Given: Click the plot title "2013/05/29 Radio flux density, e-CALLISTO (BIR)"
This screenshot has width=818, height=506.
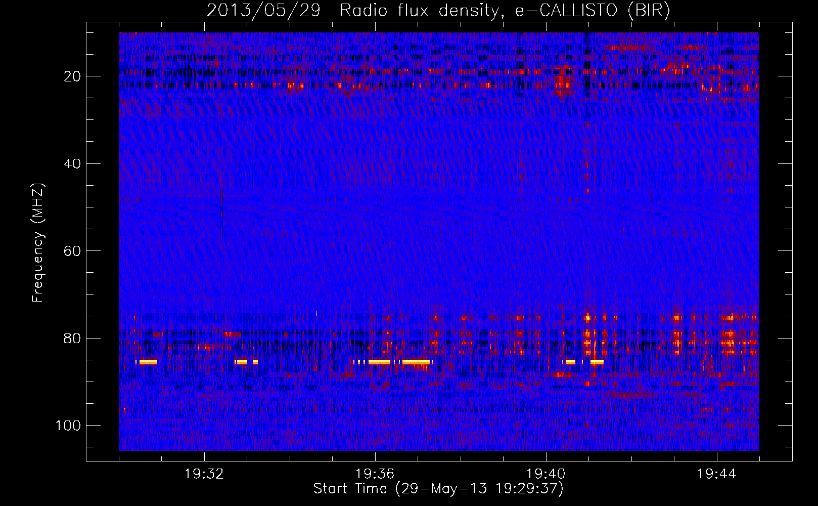Looking at the screenshot, I should (x=438, y=10).
